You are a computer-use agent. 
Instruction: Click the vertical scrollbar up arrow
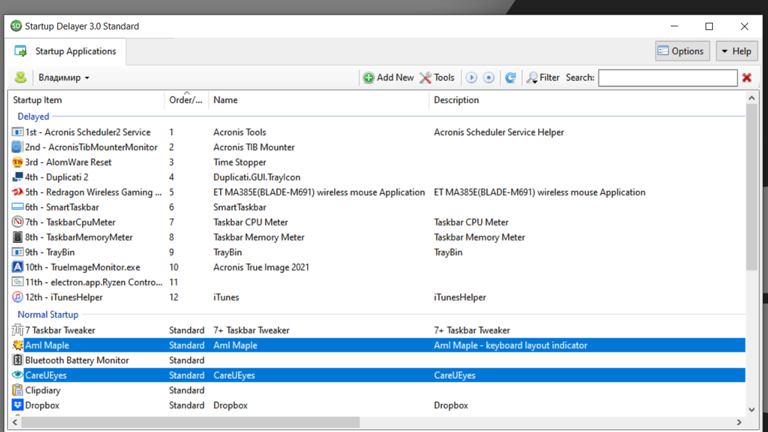pos(752,98)
